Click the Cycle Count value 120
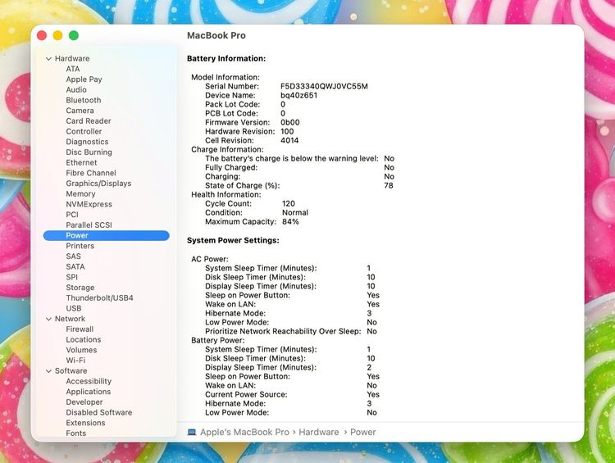The width and height of the screenshot is (615, 463). tap(289, 203)
